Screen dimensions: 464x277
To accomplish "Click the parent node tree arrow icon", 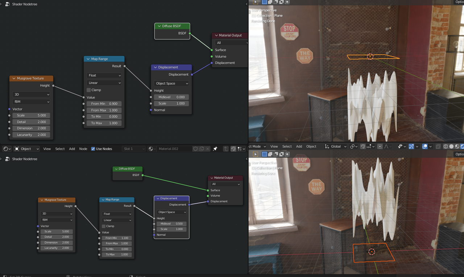I will [226, 149].
